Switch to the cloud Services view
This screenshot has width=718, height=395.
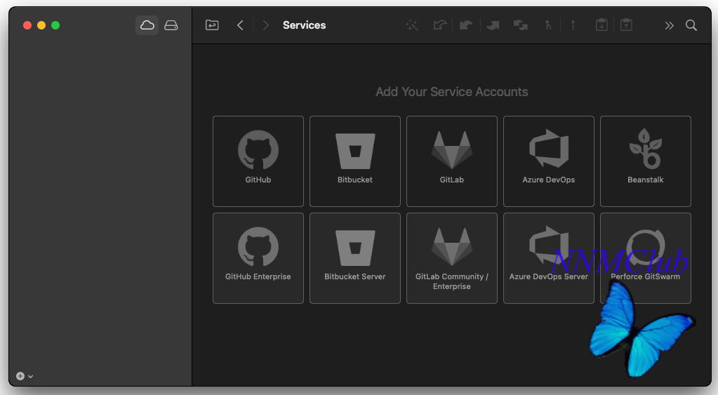click(x=147, y=25)
